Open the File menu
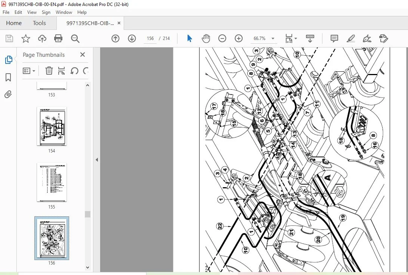Image resolution: width=408 pixels, height=275 pixels. [x=6, y=12]
